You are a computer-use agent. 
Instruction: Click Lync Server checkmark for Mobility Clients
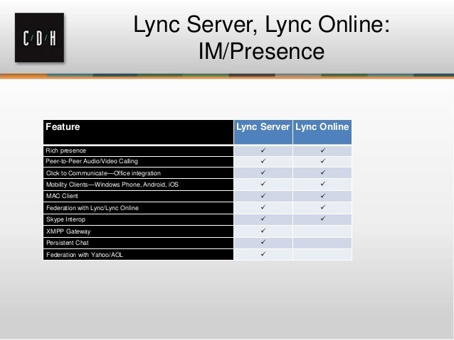[x=263, y=184]
